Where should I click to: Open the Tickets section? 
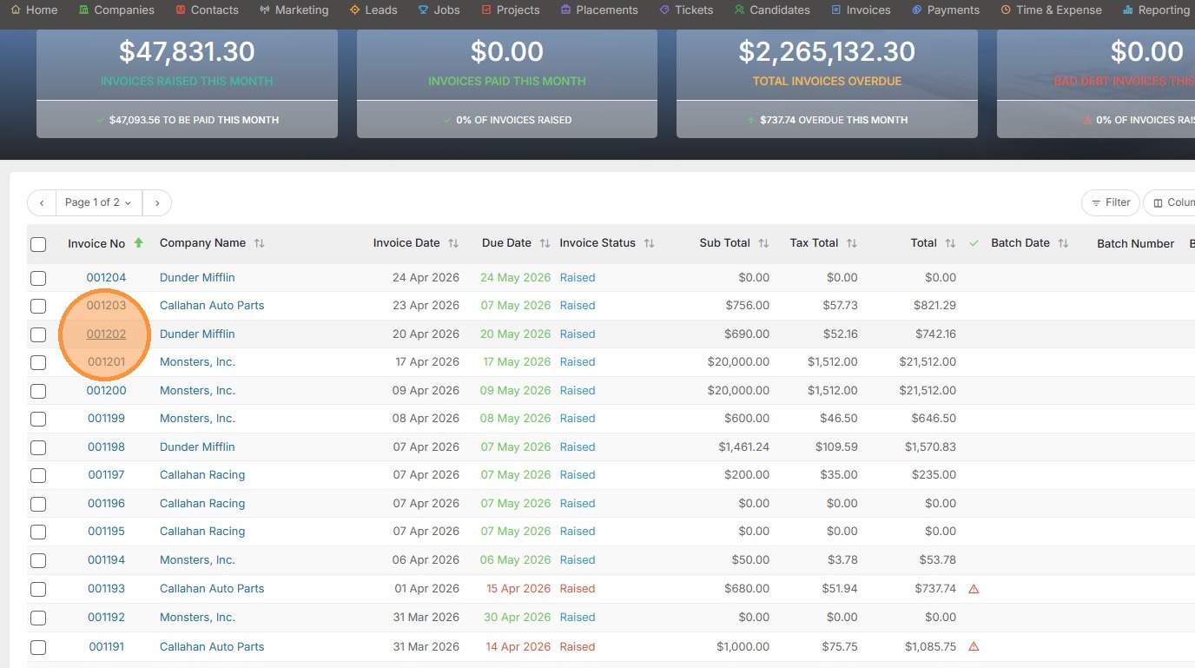[x=686, y=10]
